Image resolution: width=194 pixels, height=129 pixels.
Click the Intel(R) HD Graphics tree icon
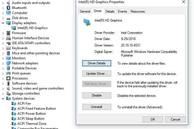tap(13, 28)
